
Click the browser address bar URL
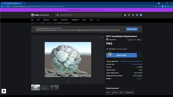(39, 6)
